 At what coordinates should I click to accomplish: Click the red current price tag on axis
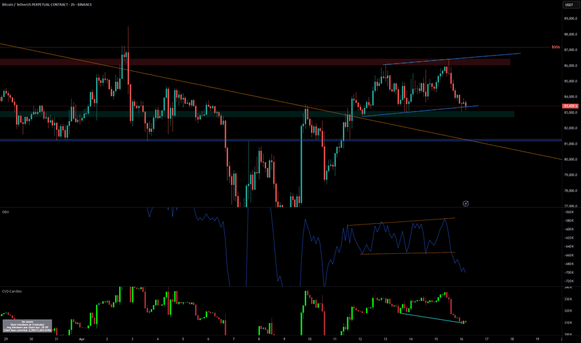coord(570,106)
